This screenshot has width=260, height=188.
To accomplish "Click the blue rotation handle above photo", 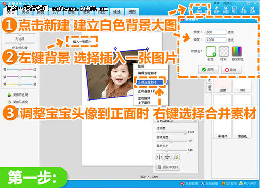I will pyautogui.click(x=115, y=49).
